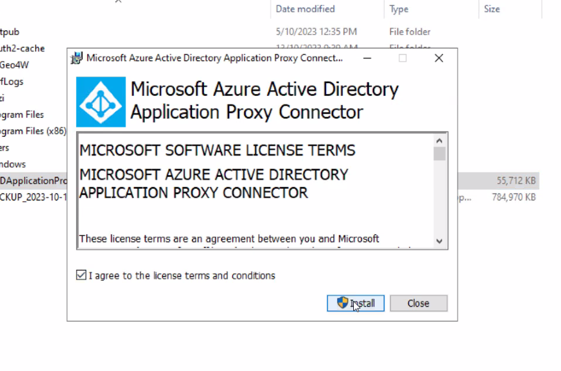Click the license text scroll down arrow
The image size is (561, 371).
440,241
